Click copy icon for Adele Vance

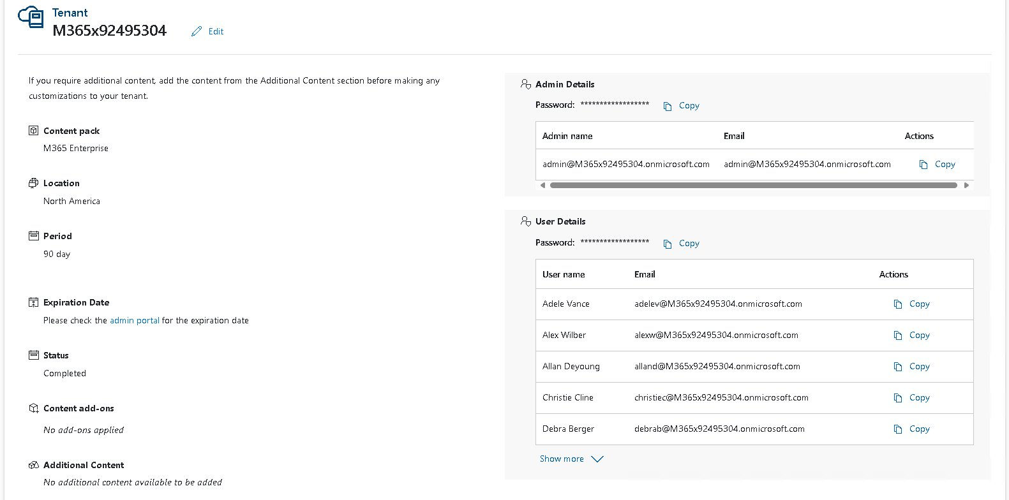coord(898,304)
